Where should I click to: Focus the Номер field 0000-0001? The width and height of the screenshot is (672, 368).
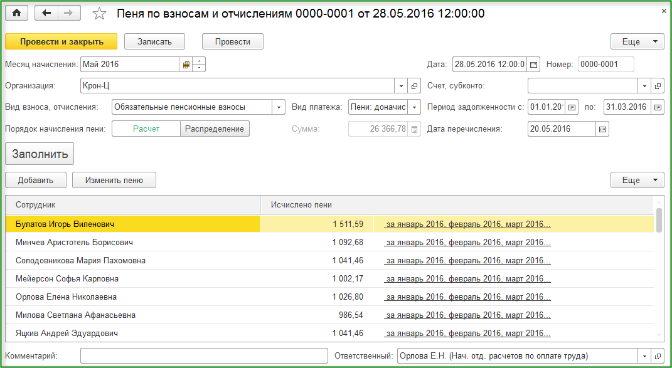click(x=606, y=65)
